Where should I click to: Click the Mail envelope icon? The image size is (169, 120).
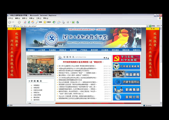pyautogui.click(x=59, y=22)
